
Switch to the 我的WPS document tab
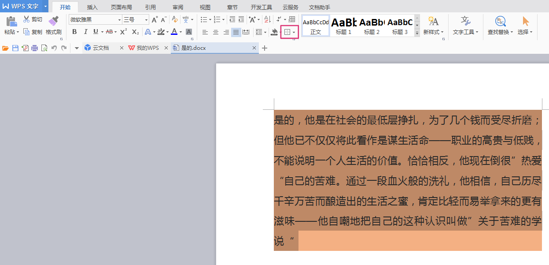(x=148, y=48)
